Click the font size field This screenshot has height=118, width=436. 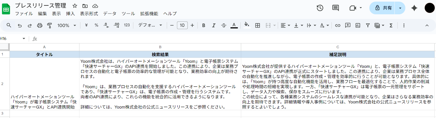point(182,25)
